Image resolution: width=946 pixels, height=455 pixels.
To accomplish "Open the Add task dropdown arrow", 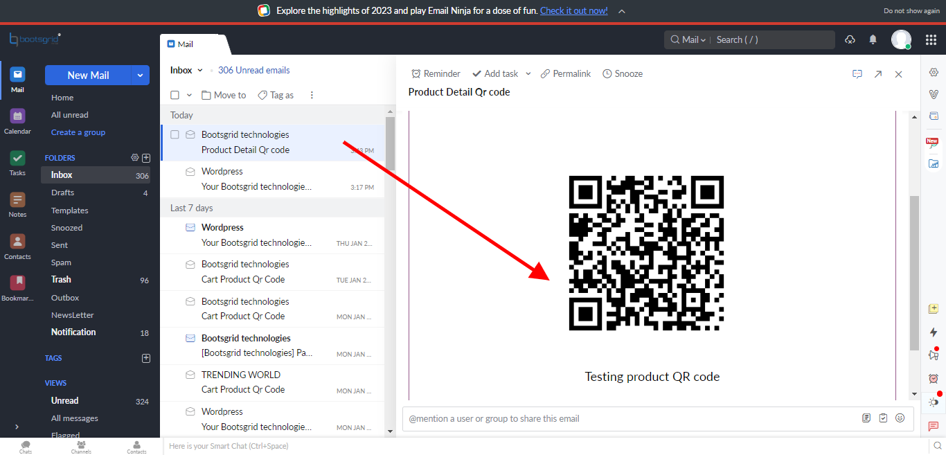I will pos(528,73).
